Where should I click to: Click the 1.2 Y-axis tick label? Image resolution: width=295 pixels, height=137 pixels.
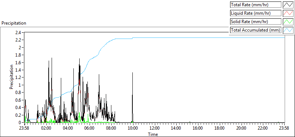(19, 77)
